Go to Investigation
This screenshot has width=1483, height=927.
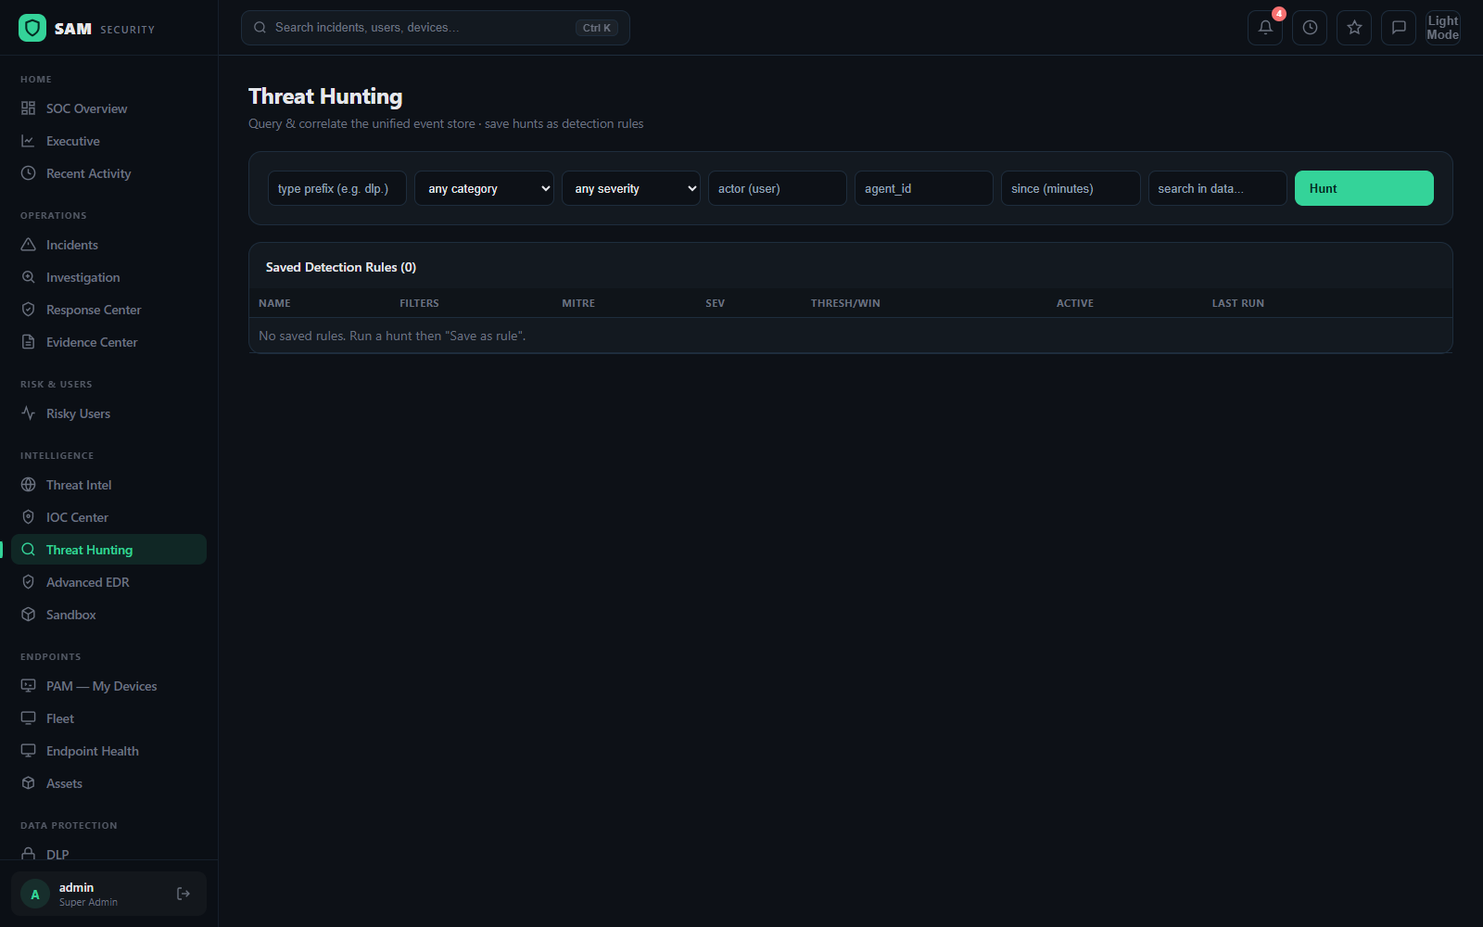point(108,277)
